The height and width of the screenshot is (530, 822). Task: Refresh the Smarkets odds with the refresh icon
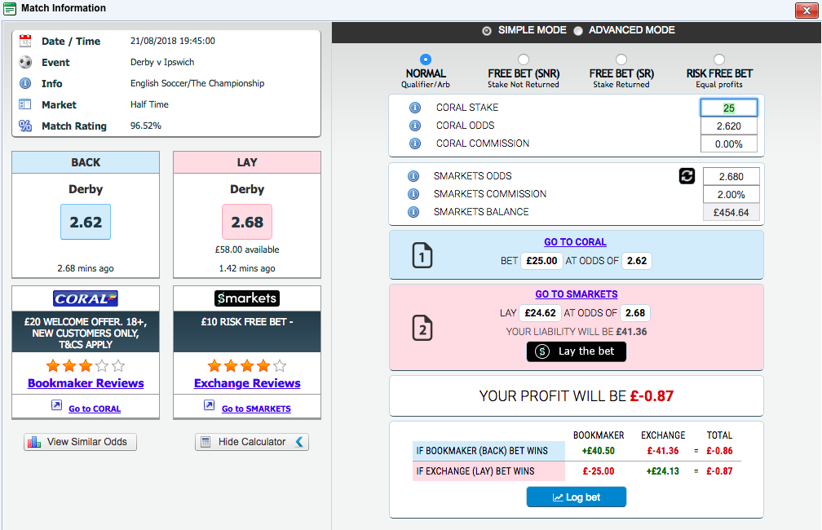click(687, 176)
